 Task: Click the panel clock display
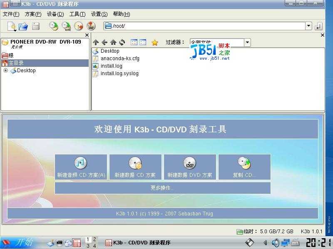(x=319, y=243)
